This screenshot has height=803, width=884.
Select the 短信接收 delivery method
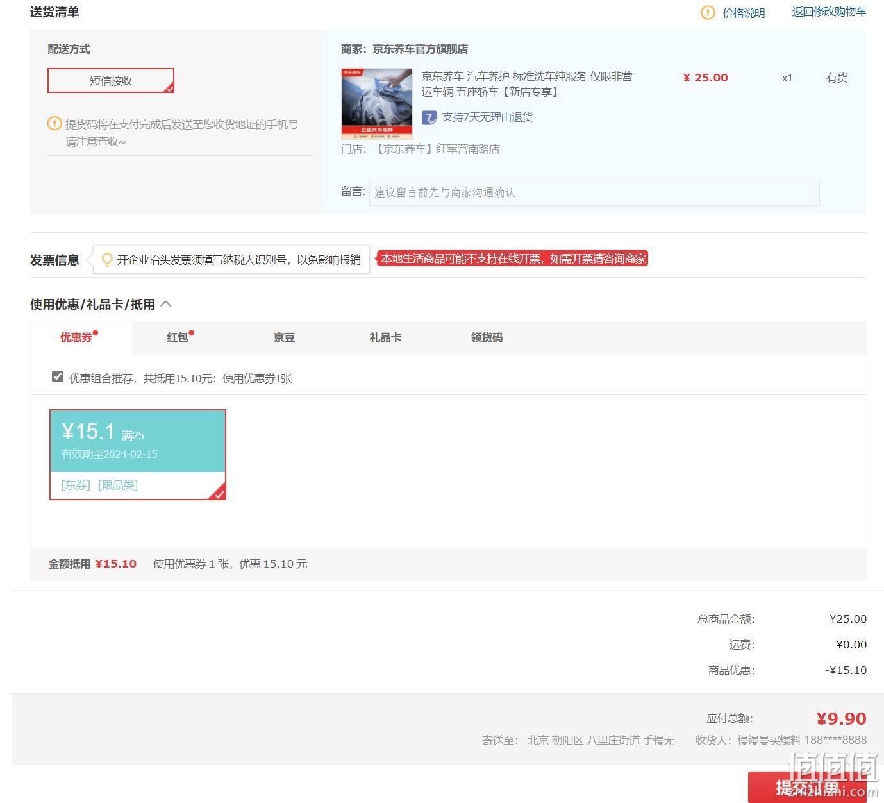111,81
